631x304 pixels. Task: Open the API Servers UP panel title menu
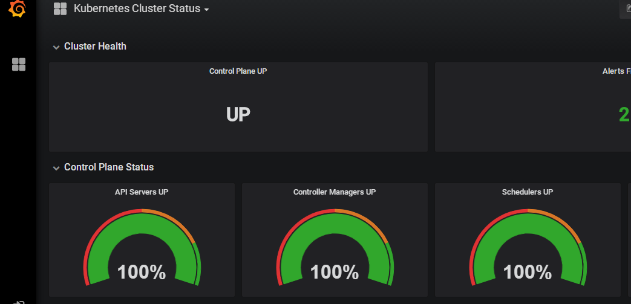pos(142,192)
